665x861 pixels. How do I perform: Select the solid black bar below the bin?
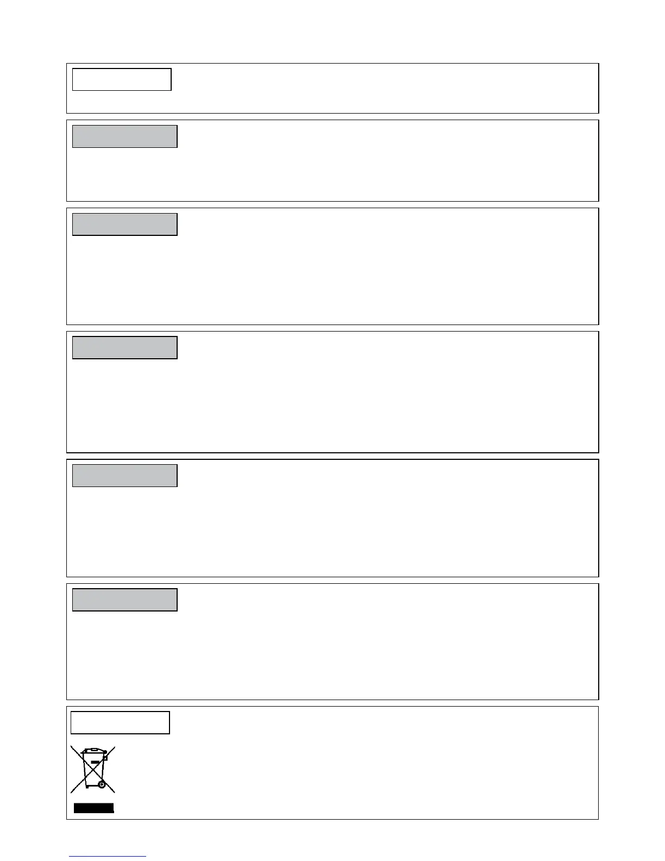[x=94, y=808]
